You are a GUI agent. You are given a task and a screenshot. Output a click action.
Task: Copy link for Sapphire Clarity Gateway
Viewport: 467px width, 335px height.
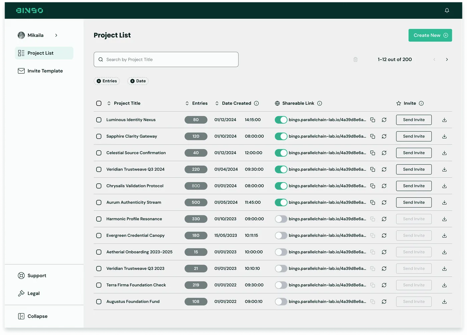pos(373,136)
